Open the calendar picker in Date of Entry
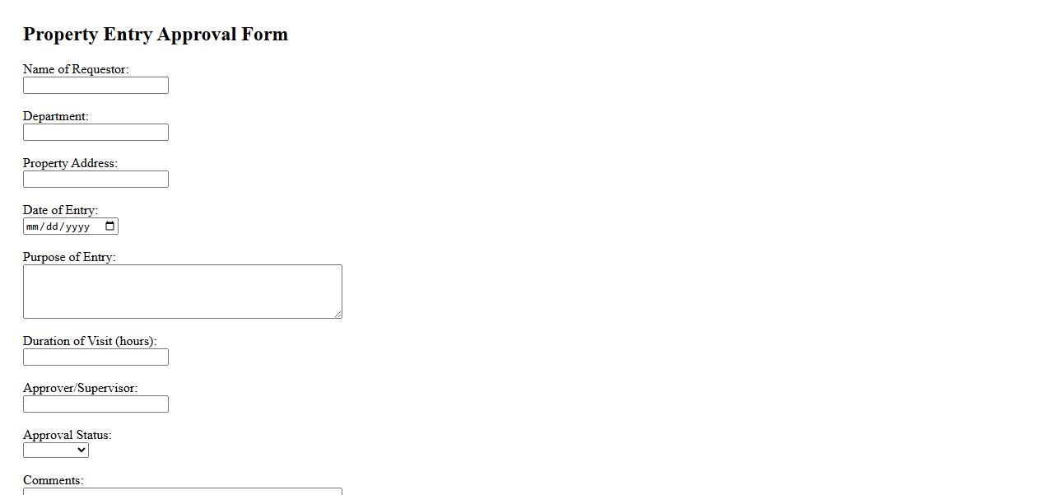The height and width of the screenshot is (495, 1052). (110, 226)
